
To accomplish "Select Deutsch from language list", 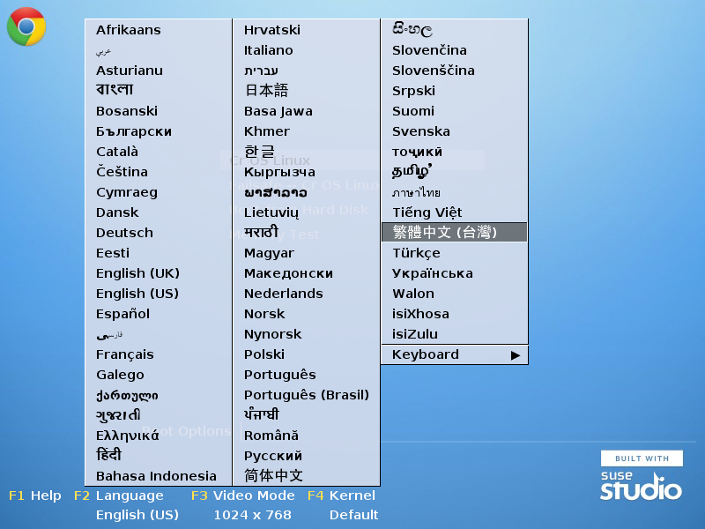I will (124, 233).
